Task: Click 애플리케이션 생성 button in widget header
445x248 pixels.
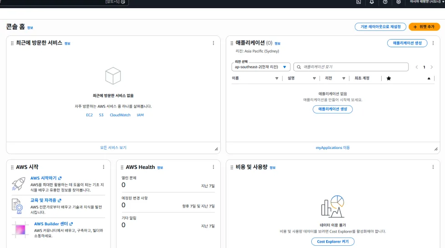Action: click(x=407, y=43)
